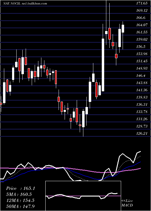Click the 50MA : 147.9 readout
This screenshot has width=151, height=211.
pyautogui.click(x=20, y=206)
